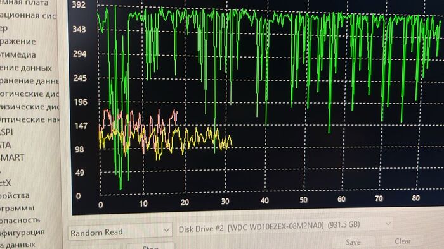
Task: Open Оптические накопители sidebar item
Action: 29,119
